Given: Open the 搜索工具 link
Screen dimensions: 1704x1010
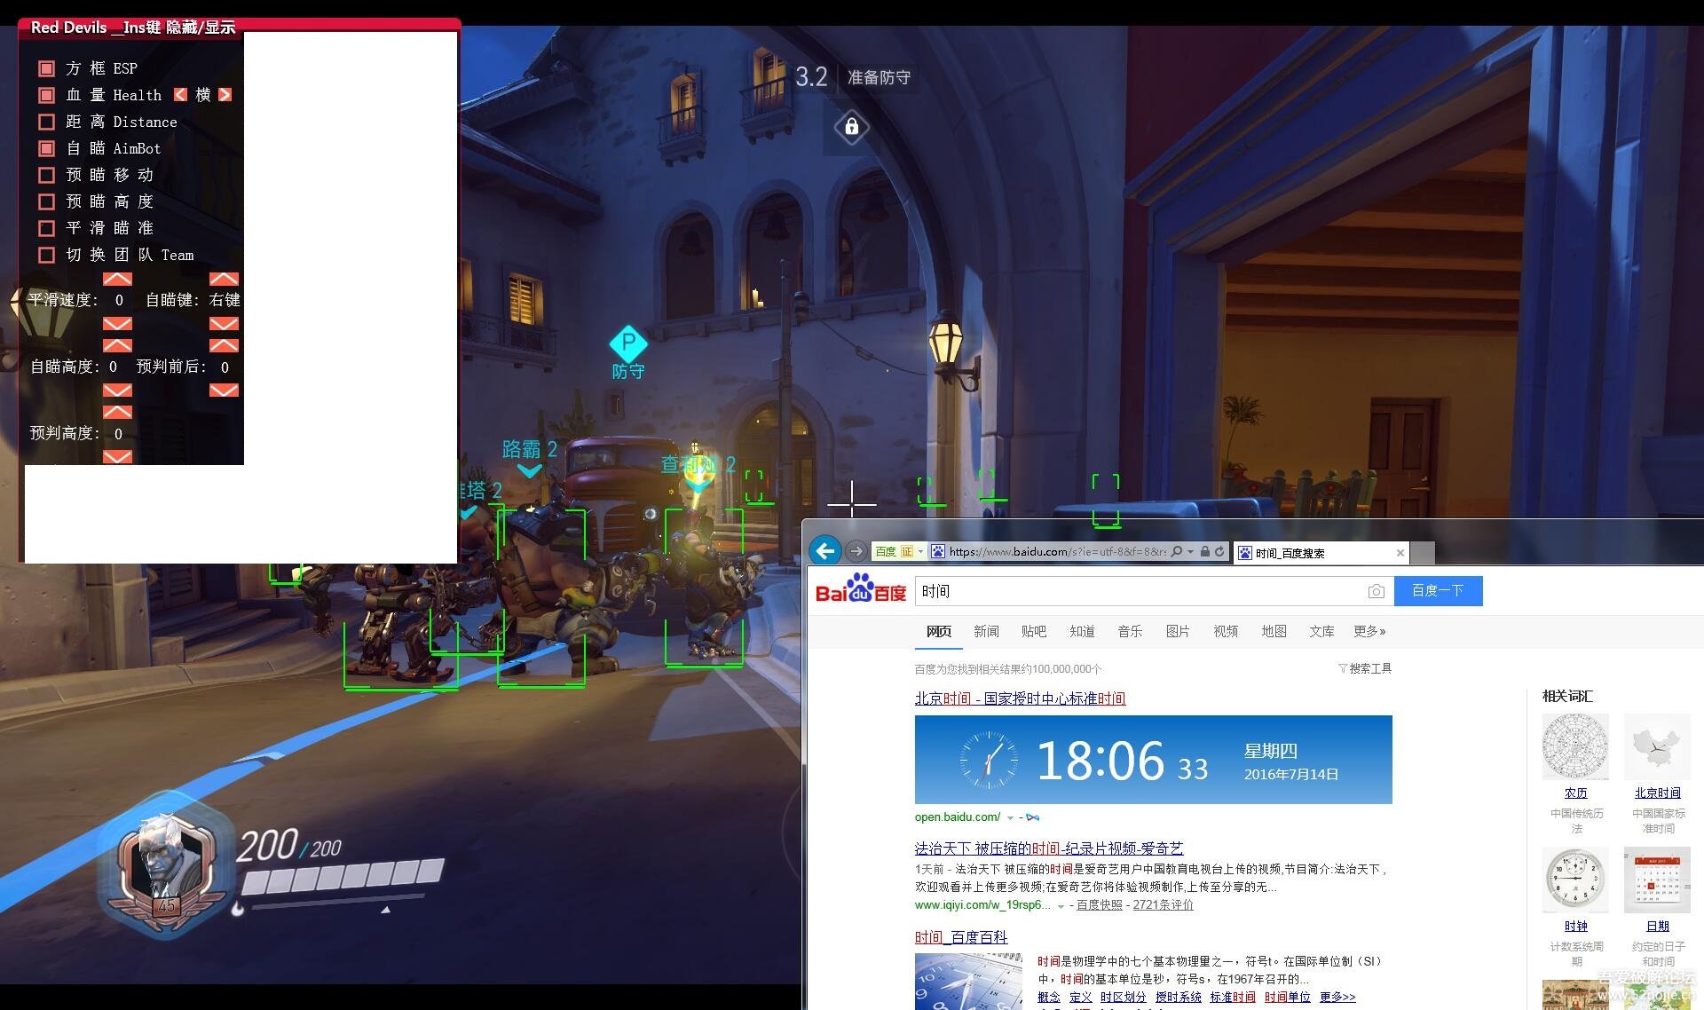Looking at the screenshot, I should [1370, 668].
